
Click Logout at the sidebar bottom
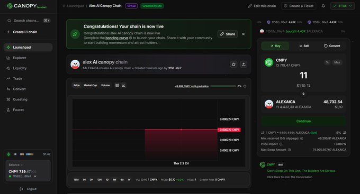pyautogui.click(x=28, y=189)
